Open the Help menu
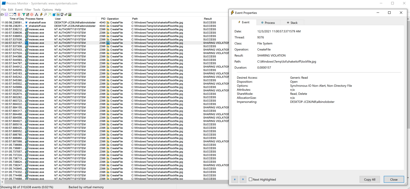 (58, 10)
